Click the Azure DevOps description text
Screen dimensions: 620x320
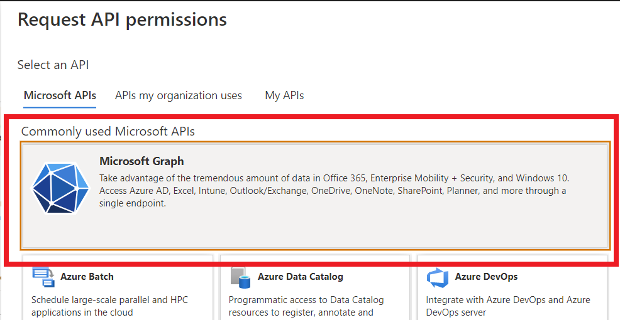pyautogui.click(x=507, y=306)
